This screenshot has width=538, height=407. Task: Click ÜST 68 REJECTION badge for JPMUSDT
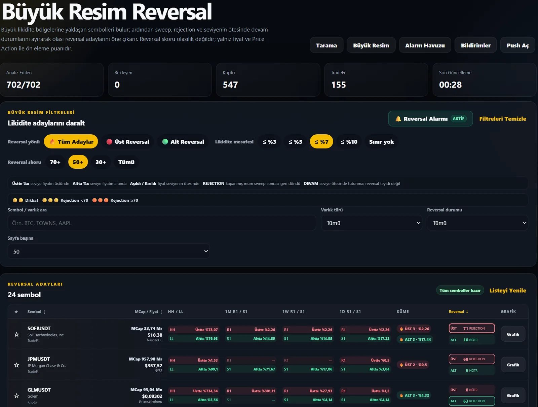click(x=472, y=359)
